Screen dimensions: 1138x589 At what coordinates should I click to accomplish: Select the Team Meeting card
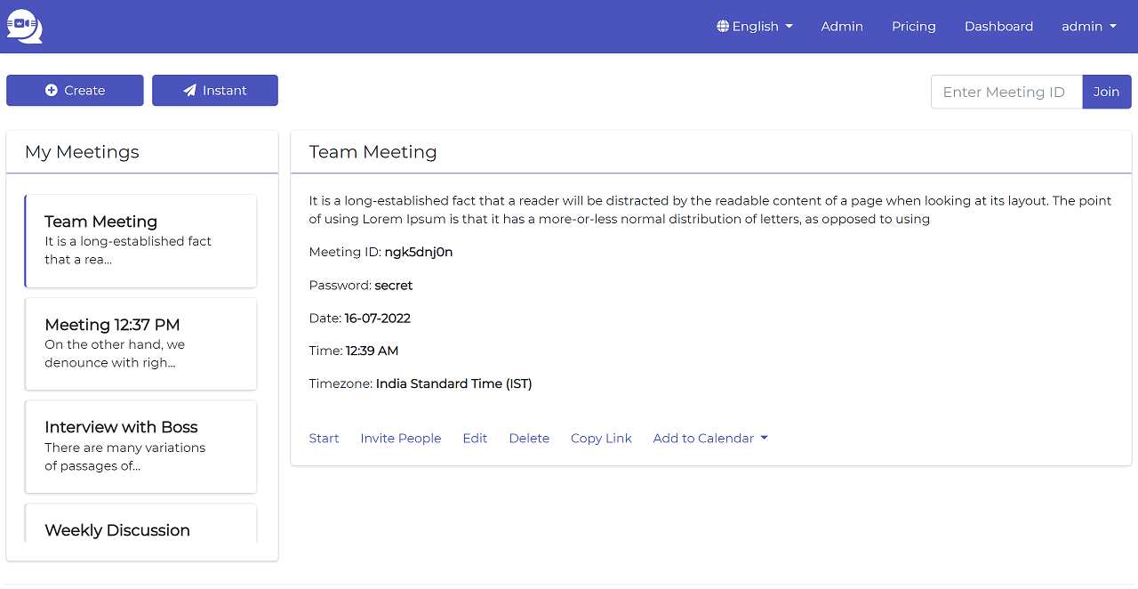(x=140, y=241)
